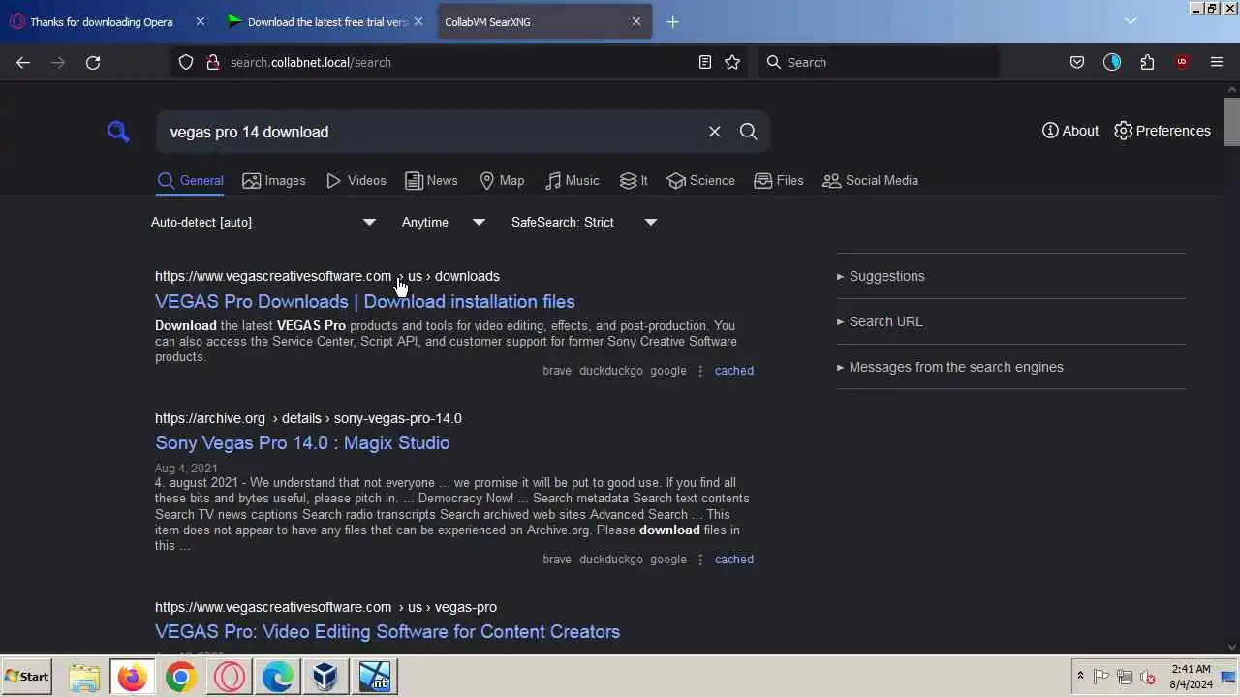Click the page vertical scrollbar thumb
1240x697 pixels.
pyautogui.click(x=1232, y=121)
